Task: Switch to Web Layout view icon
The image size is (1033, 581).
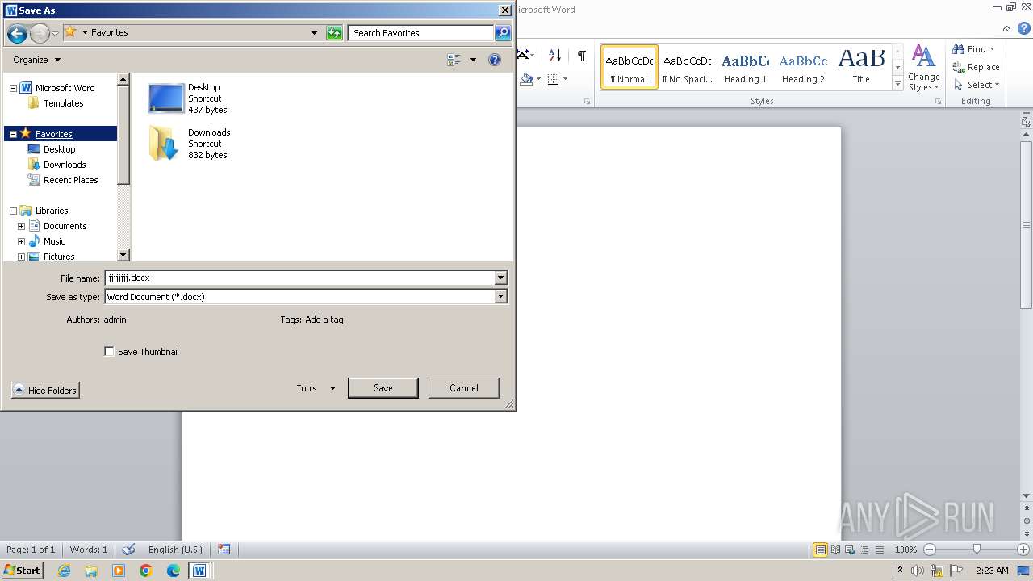Action: click(x=850, y=550)
